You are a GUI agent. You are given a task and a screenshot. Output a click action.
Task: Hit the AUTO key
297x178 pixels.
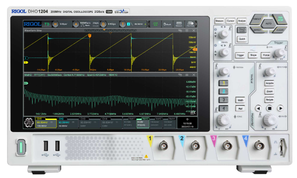[x=268, y=24]
